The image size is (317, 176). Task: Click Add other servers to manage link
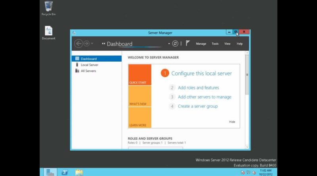(x=204, y=97)
